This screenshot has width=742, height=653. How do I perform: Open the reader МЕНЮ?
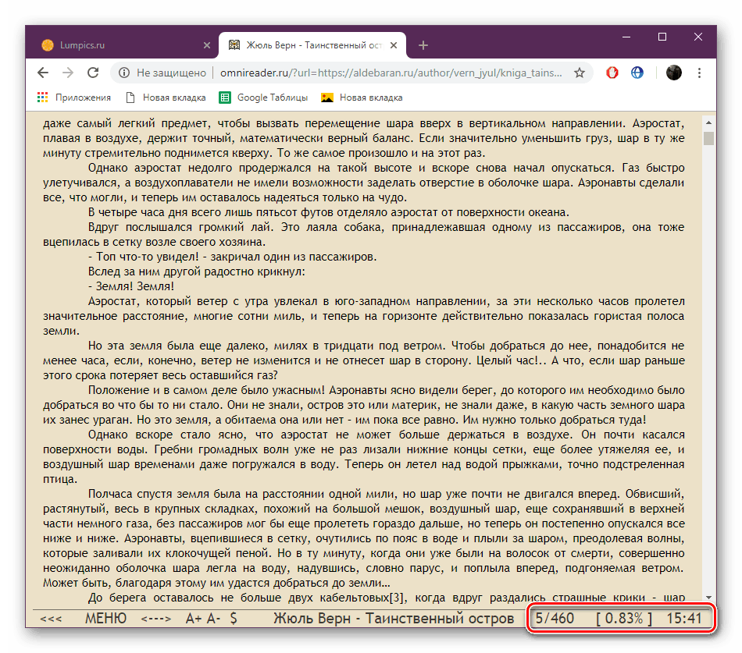(x=105, y=619)
